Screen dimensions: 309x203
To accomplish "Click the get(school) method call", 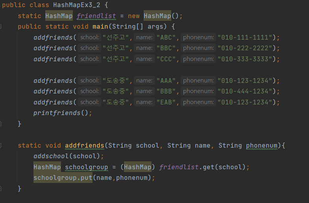I will pyautogui.click(x=224, y=167).
